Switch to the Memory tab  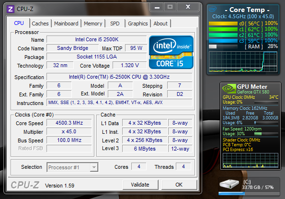click(93, 23)
